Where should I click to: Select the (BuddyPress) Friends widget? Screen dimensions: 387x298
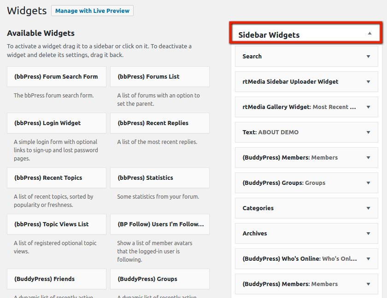56,279
